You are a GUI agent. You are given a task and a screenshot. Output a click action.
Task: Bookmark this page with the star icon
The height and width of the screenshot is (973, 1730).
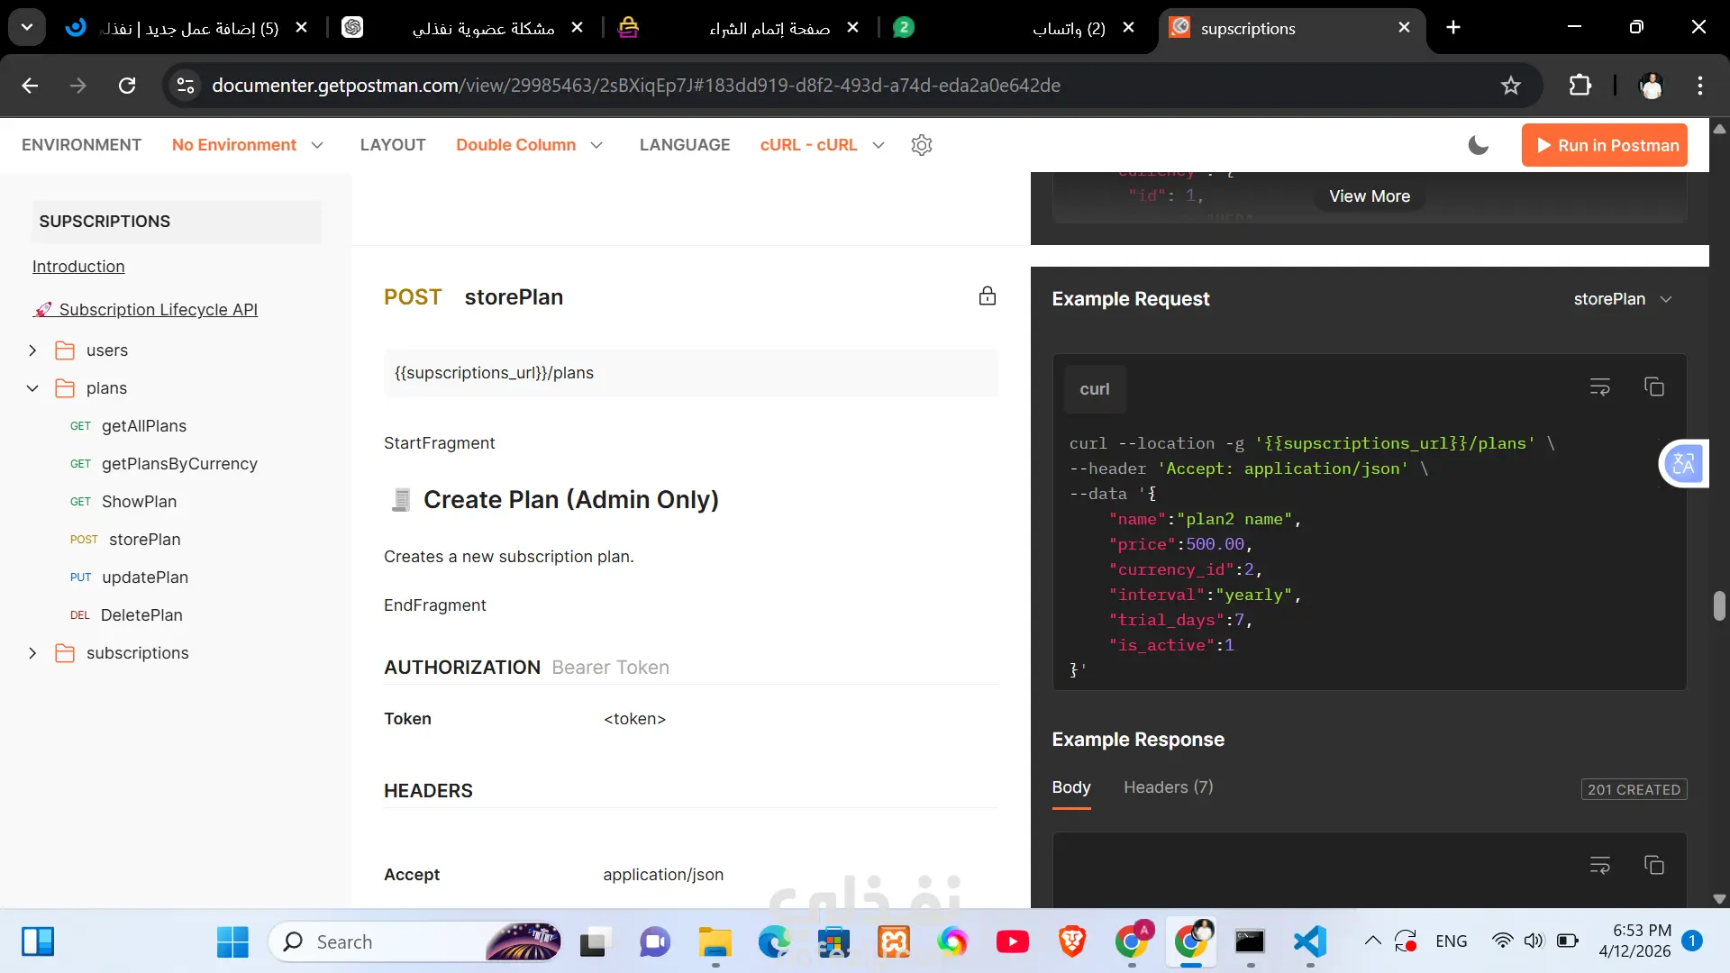(1511, 86)
